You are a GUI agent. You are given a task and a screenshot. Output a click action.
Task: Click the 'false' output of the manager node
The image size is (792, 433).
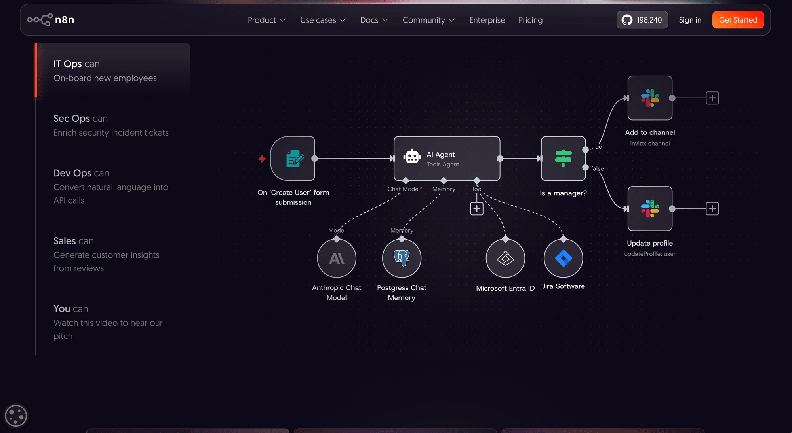point(585,168)
